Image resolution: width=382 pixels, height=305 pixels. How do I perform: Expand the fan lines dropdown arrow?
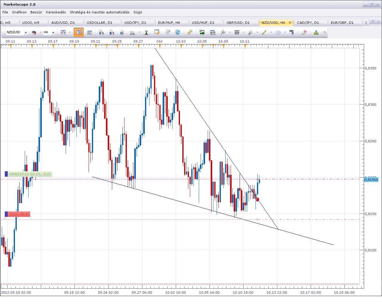257,32
